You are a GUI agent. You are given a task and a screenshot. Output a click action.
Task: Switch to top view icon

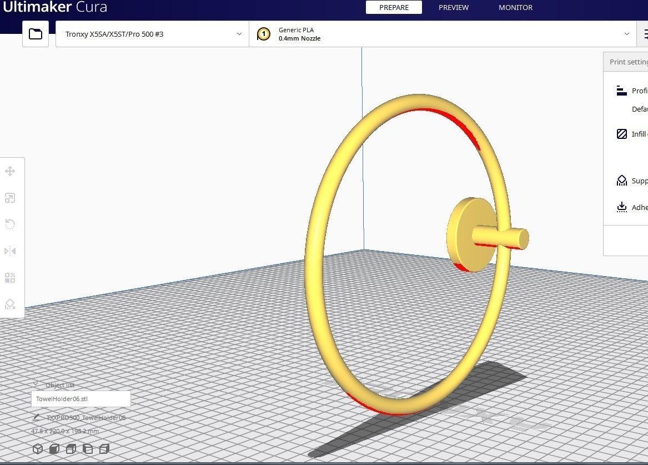point(71,449)
